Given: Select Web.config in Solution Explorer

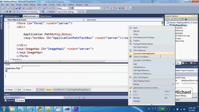Looking at the screenshot, I should (179, 41).
